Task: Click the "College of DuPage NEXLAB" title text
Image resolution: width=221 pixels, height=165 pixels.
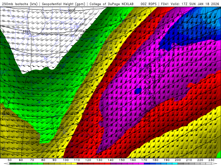Action: point(112,4)
